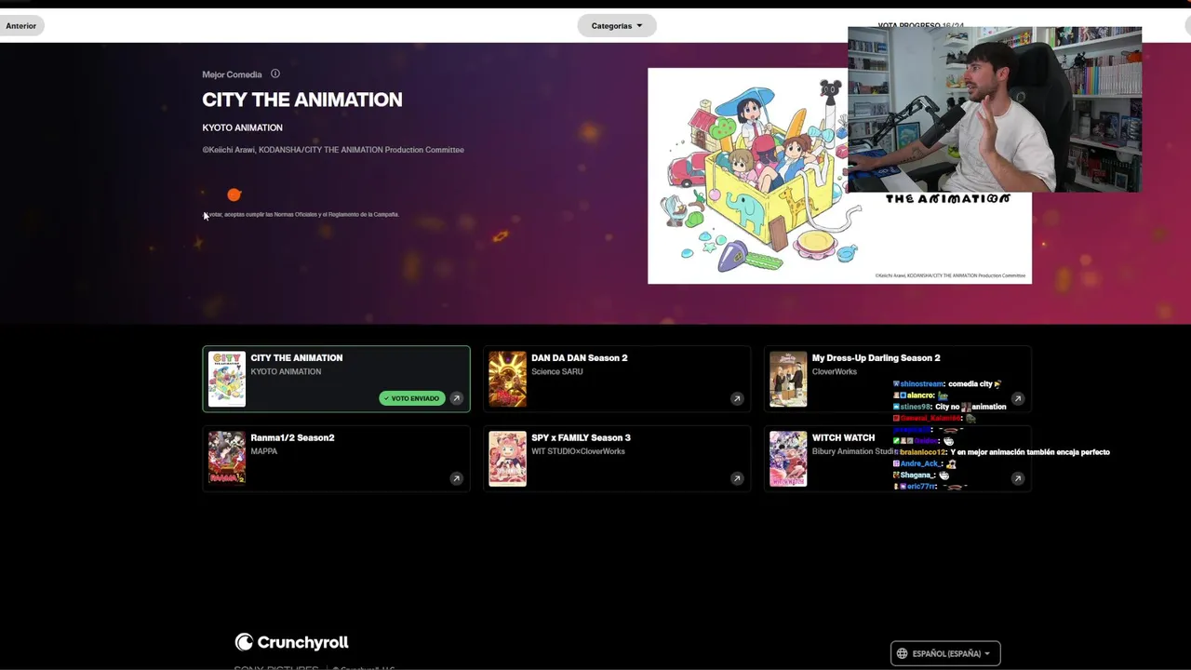Open Ranma1/2 Season2 arrow link
The width and height of the screenshot is (1191, 670).
(x=456, y=478)
